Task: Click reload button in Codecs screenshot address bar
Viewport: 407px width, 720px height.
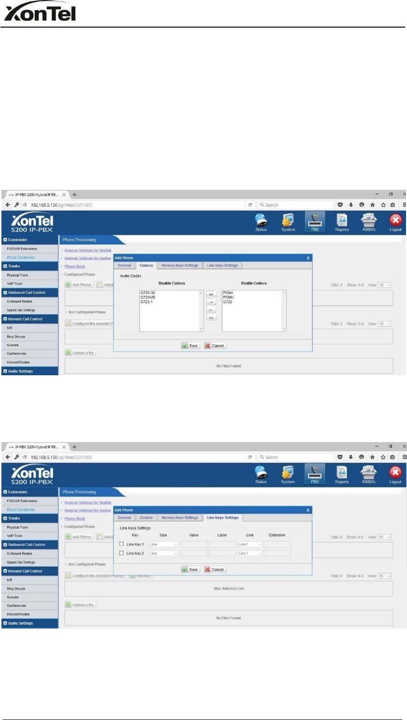Action: pos(250,205)
